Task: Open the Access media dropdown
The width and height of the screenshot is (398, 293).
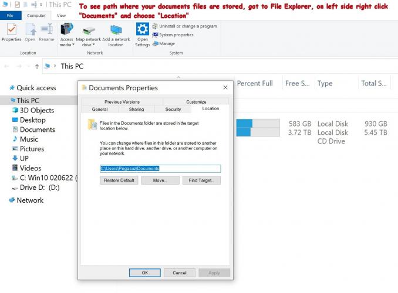Action: tap(67, 35)
